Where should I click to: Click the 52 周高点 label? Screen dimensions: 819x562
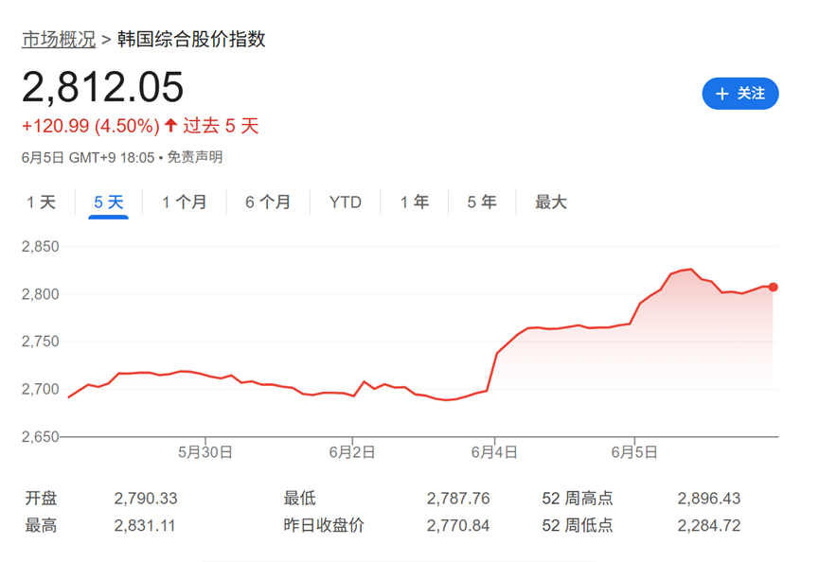point(578,499)
